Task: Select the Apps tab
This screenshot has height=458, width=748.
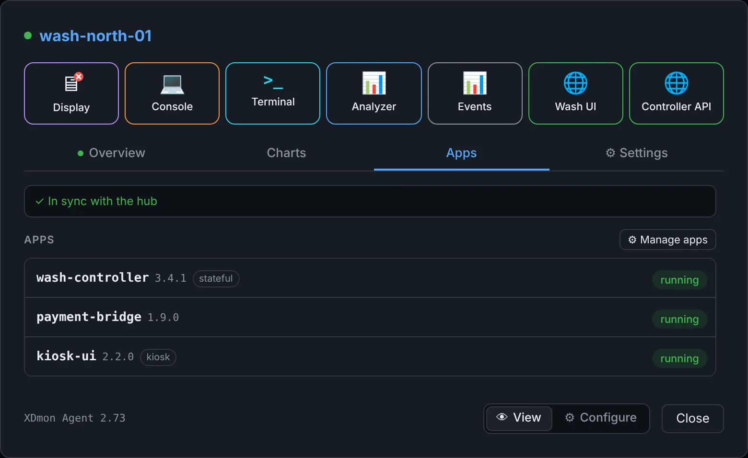Action: (x=461, y=153)
